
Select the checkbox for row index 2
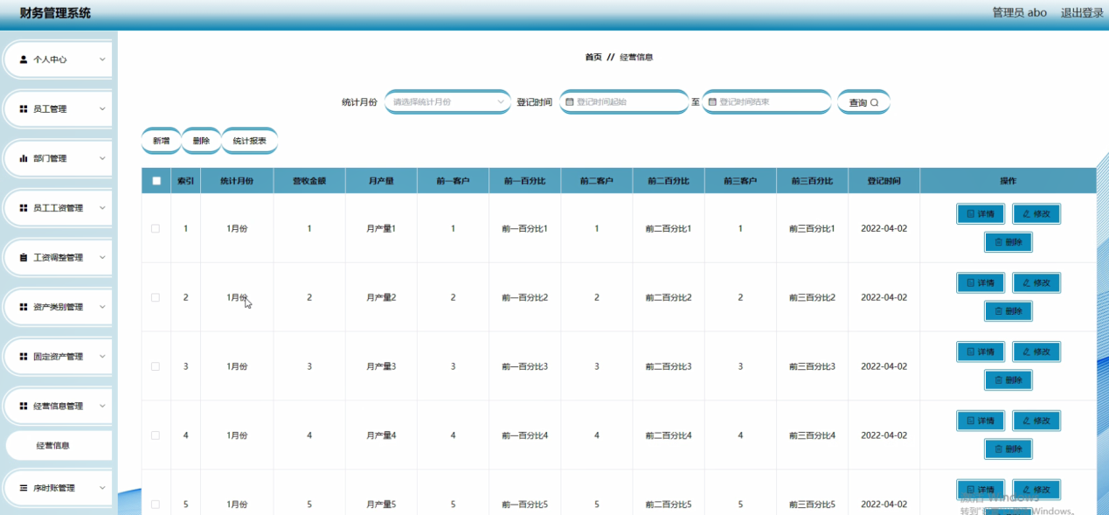(156, 297)
